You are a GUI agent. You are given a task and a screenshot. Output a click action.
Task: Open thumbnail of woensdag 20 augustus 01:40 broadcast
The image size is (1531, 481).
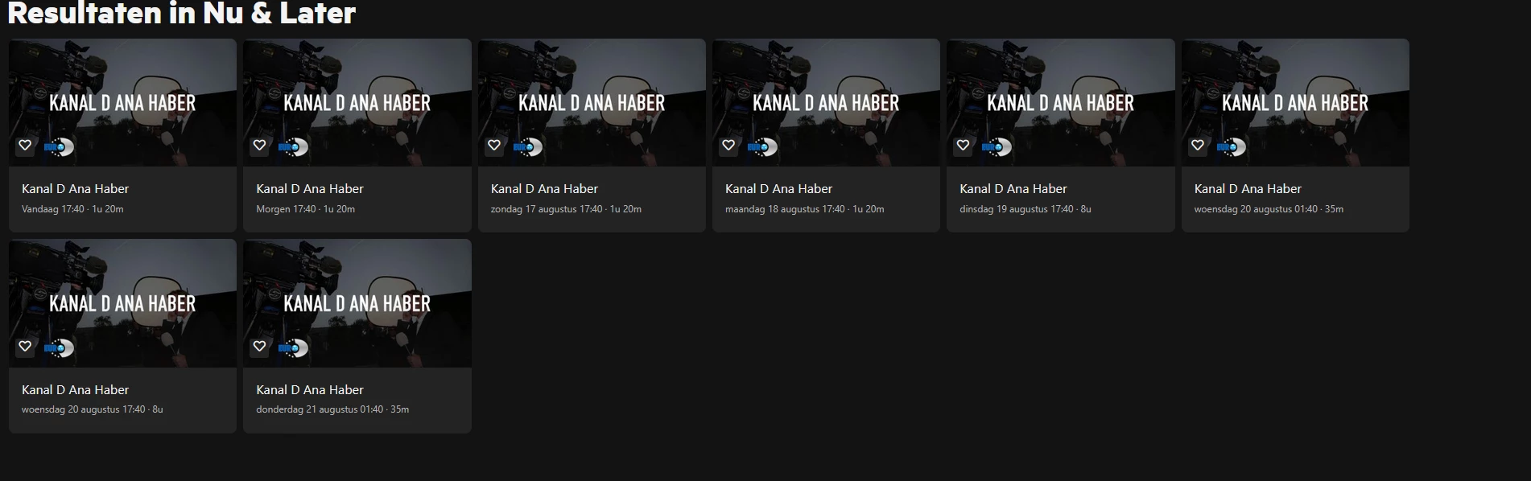point(1295,102)
